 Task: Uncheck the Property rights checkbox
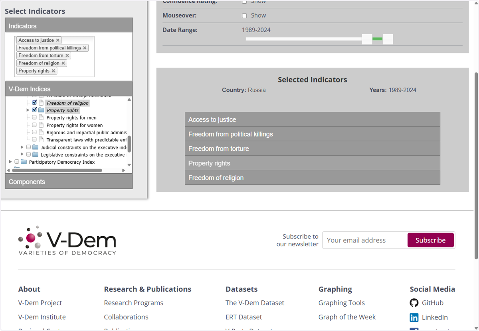(x=34, y=110)
